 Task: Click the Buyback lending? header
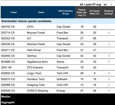109,12
